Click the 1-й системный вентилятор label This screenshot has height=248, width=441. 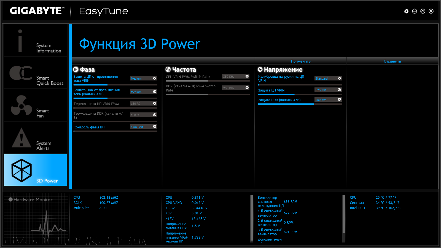270,213
